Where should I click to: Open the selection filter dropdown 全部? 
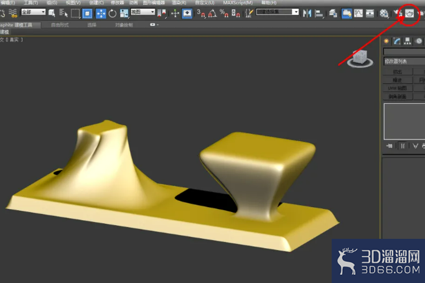coord(34,12)
